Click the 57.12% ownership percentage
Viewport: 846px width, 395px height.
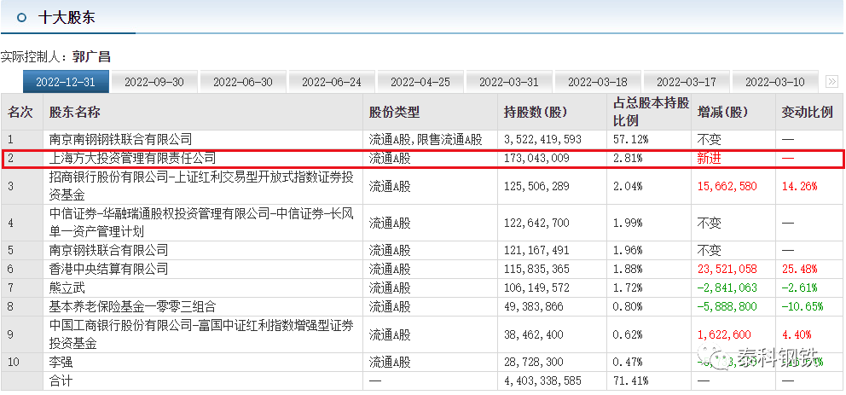coord(631,139)
